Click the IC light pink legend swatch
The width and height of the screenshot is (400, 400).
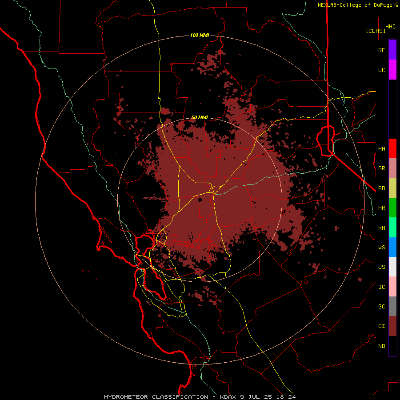pos(392,287)
